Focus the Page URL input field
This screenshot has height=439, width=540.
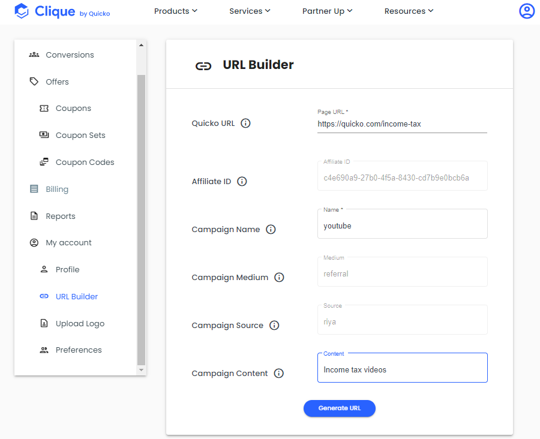(x=402, y=124)
